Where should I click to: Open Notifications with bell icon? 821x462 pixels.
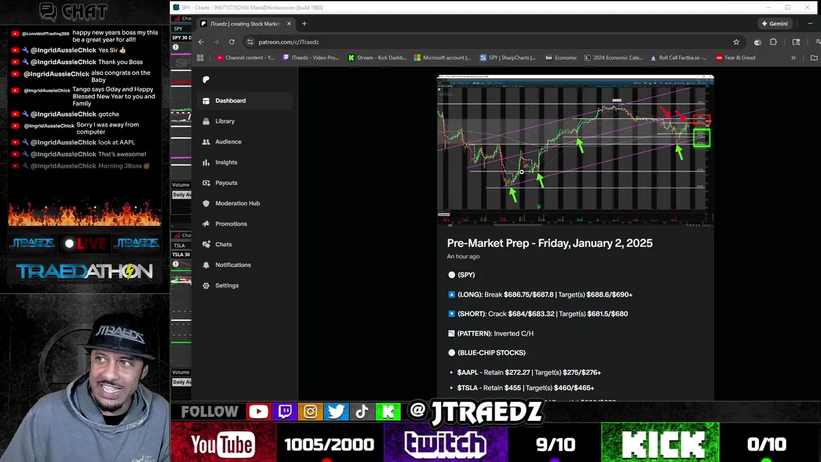click(x=245, y=265)
